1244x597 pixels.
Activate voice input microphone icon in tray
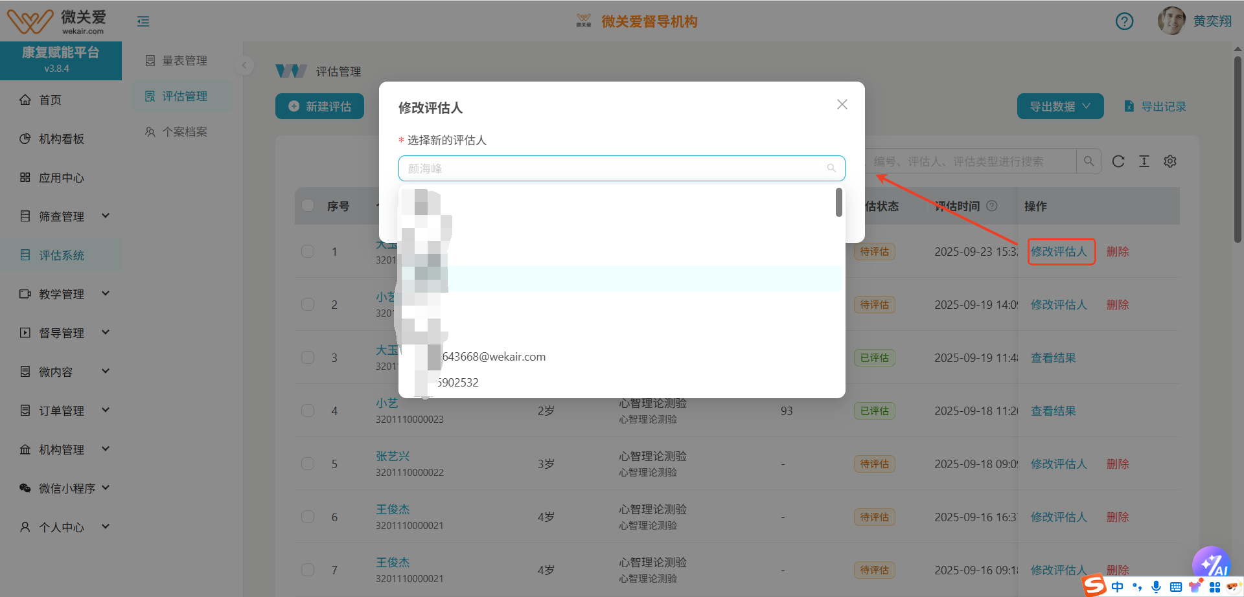coord(1155,586)
